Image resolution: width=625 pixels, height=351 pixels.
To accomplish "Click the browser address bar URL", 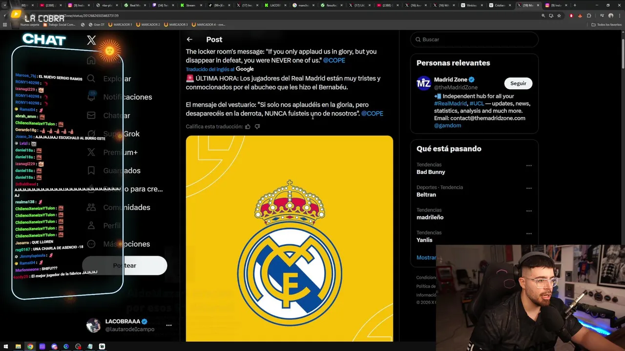I will 293,16.
